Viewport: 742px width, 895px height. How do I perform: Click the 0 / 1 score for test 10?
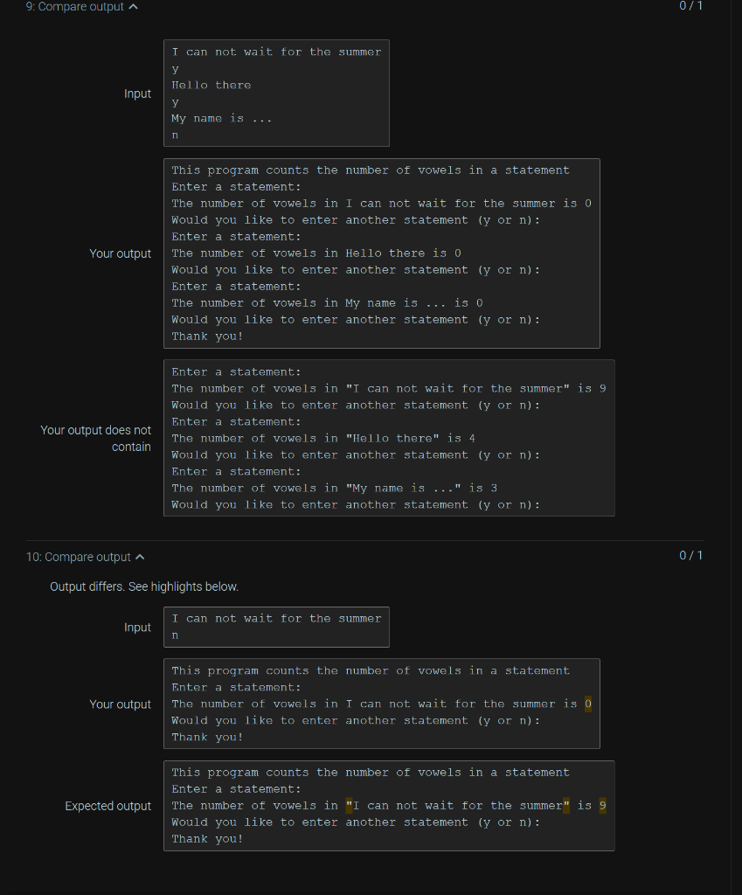click(690, 555)
